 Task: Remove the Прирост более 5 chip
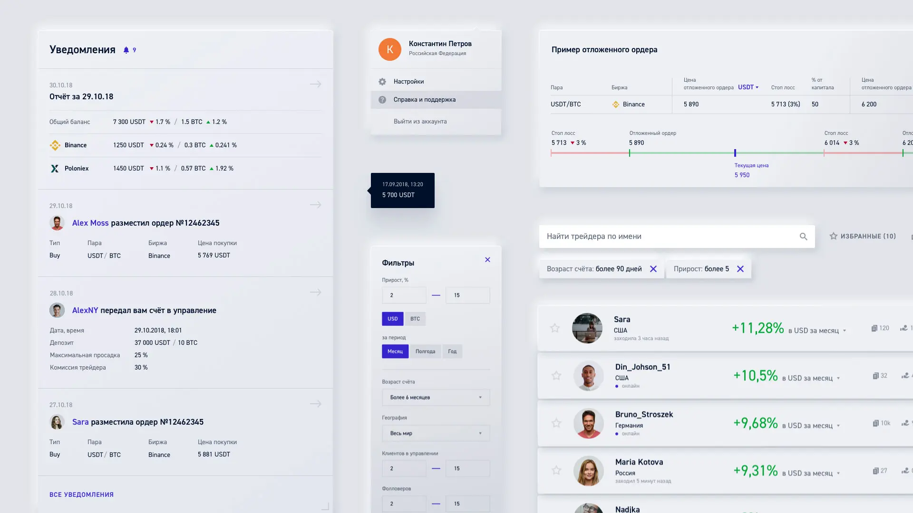click(740, 269)
